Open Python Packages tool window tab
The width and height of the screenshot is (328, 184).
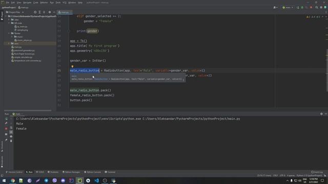(x=71, y=172)
